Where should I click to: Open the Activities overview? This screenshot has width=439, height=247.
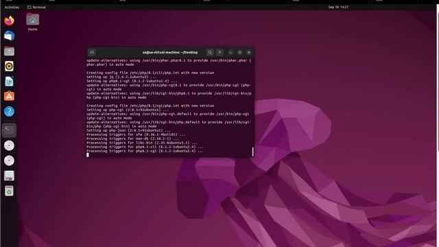[x=12, y=8]
